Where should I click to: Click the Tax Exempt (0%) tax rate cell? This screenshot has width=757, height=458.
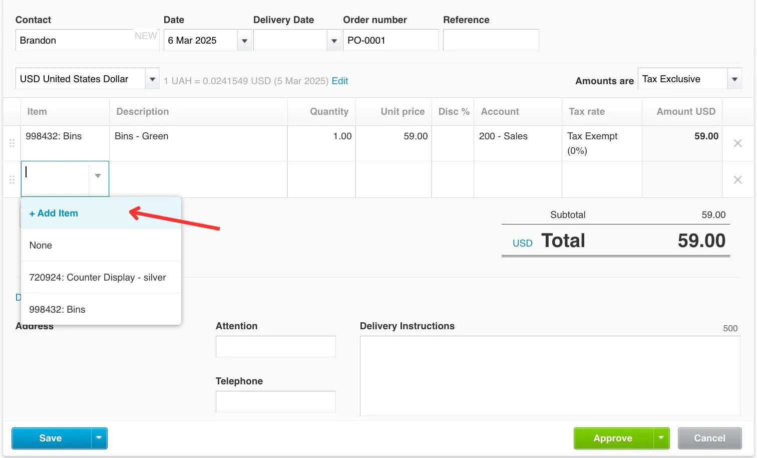[x=602, y=143]
